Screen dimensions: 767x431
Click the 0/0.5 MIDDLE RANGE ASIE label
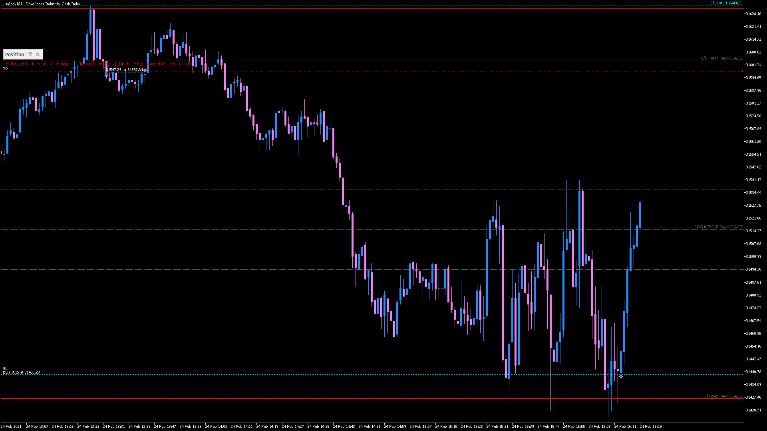718,227
